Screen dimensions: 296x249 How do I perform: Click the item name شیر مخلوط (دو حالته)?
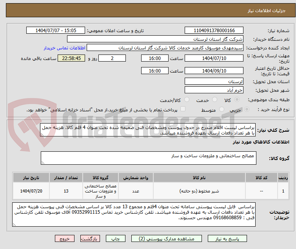[199, 191]
